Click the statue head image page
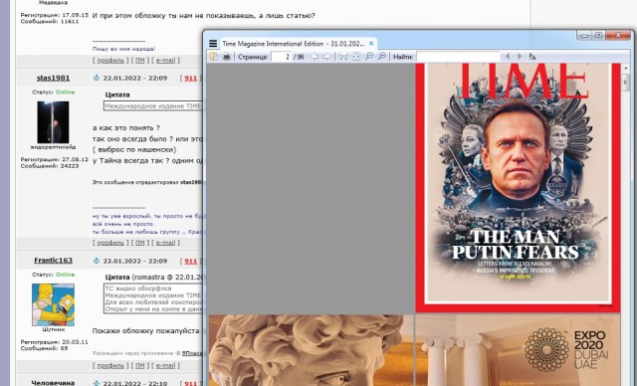The image size is (637, 386). [x=312, y=350]
